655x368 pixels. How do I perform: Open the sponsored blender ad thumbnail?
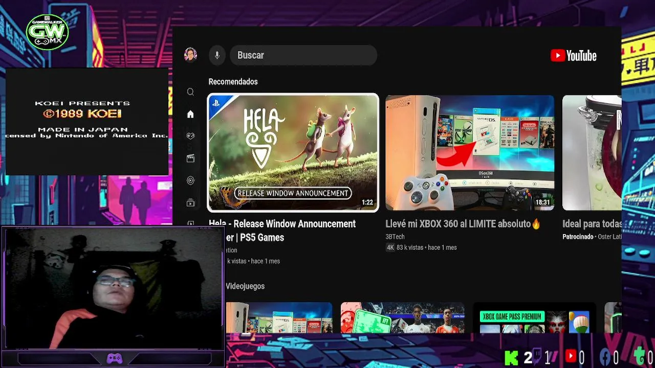coord(592,152)
